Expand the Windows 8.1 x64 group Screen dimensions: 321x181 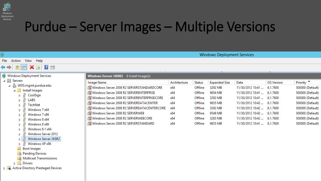pos(20,129)
